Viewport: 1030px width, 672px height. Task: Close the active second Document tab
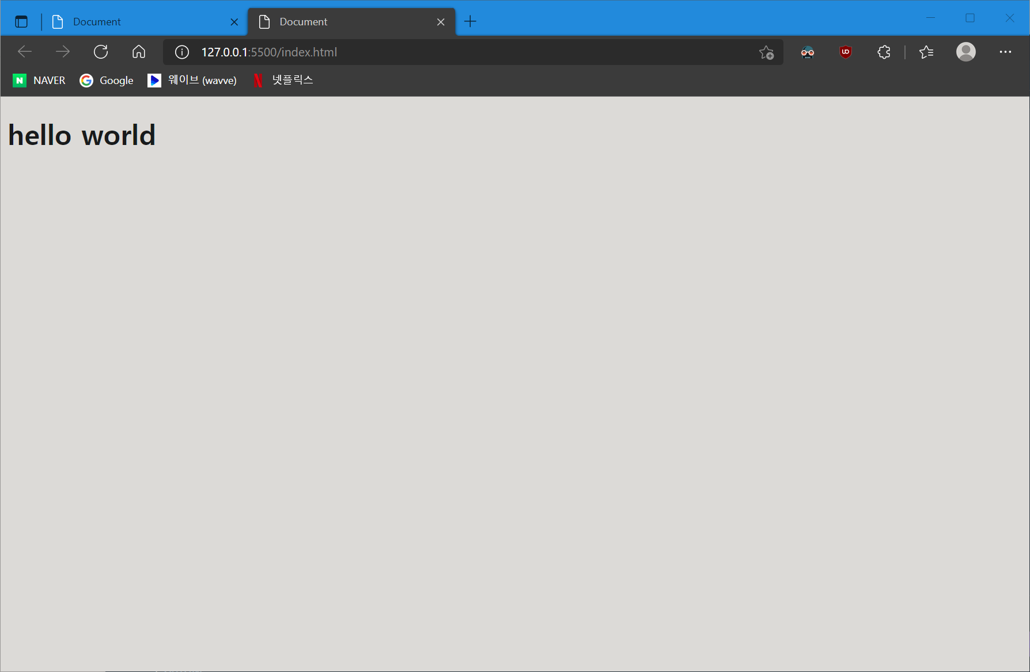[441, 22]
